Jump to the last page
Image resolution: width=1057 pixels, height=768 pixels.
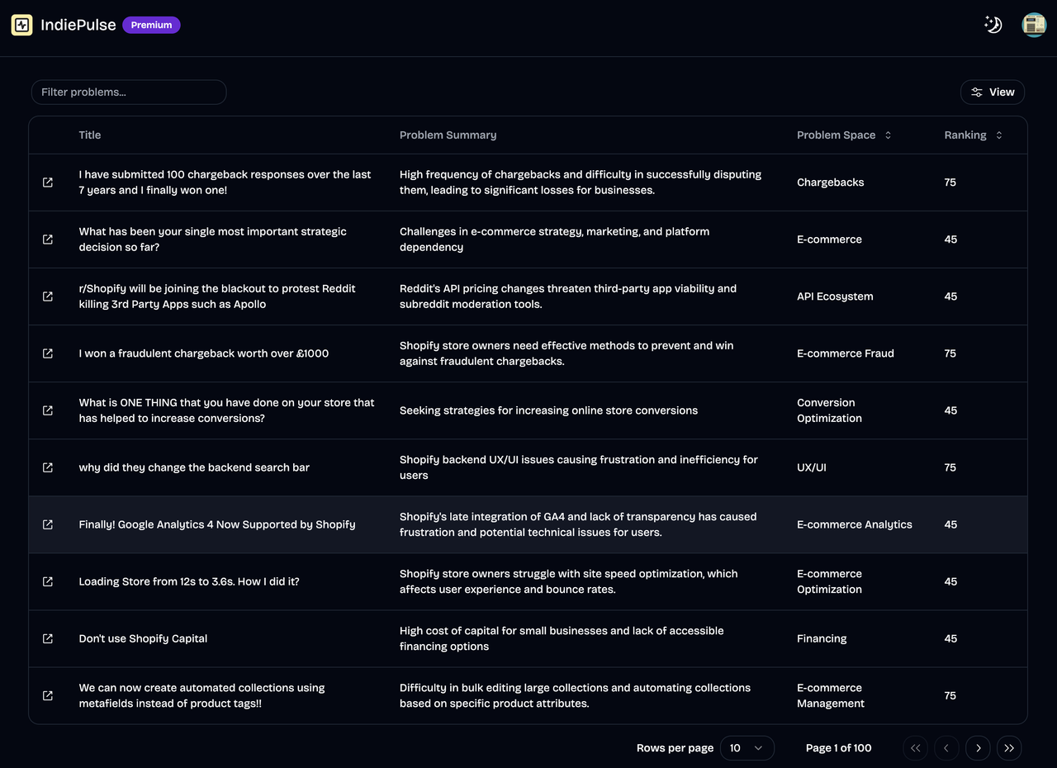coord(1009,748)
